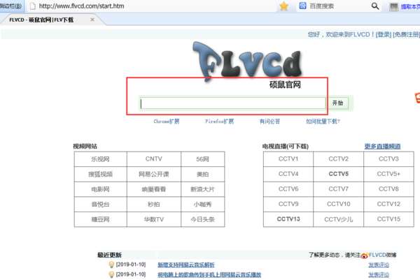Click the 新浪大片 cell

(202, 189)
